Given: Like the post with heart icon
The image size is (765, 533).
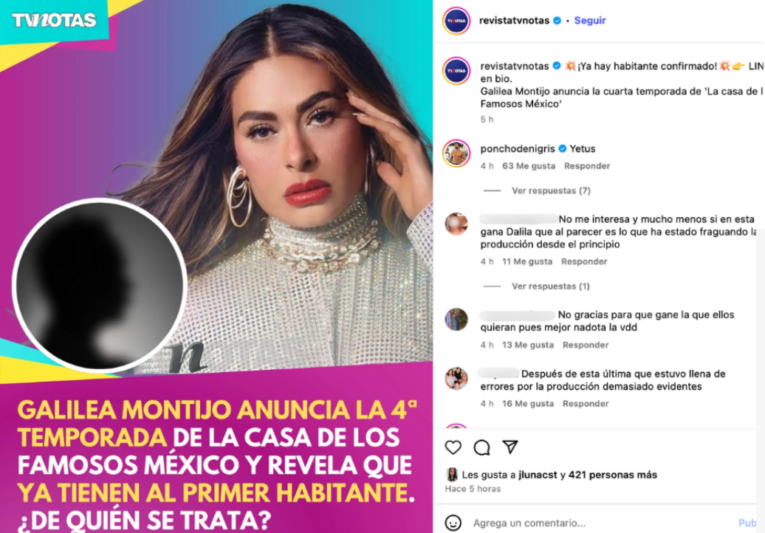Looking at the screenshot, I should 453,447.
